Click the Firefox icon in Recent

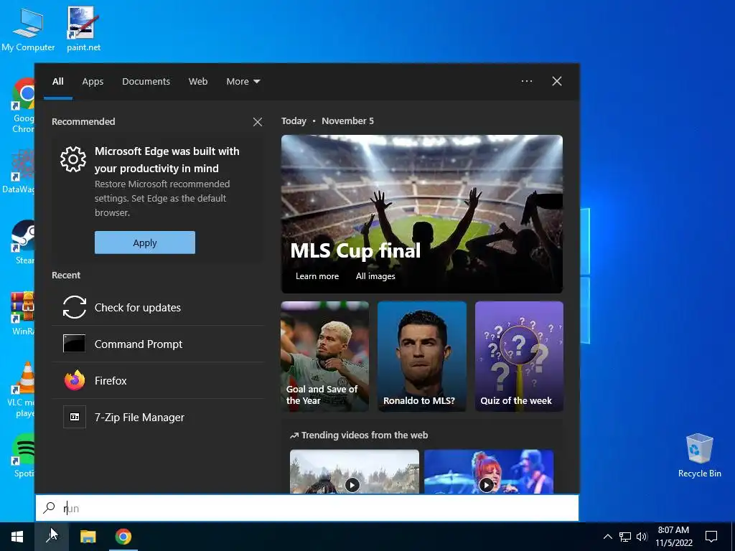click(75, 380)
